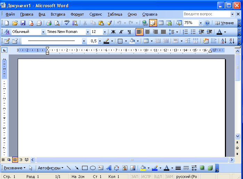The image size is (243, 179).
Task: Toggle italic formatting (К)
Action: coord(121,32)
